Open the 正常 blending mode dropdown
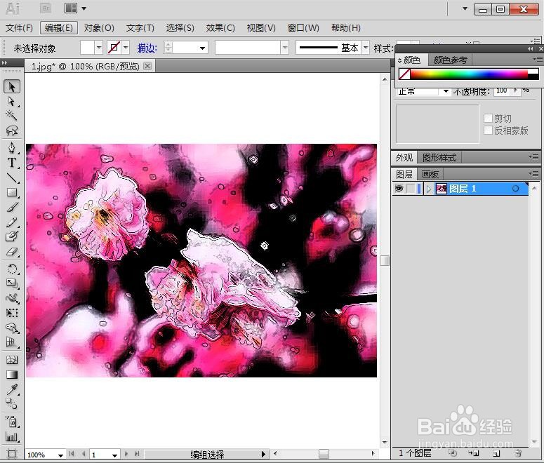This screenshot has height=463, width=544. pyautogui.click(x=446, y=92)
